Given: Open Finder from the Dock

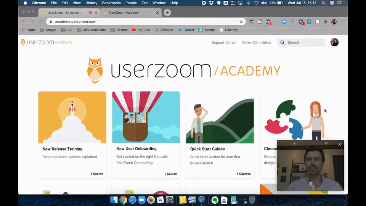Looking at the screenshot, I should (114, 200).
